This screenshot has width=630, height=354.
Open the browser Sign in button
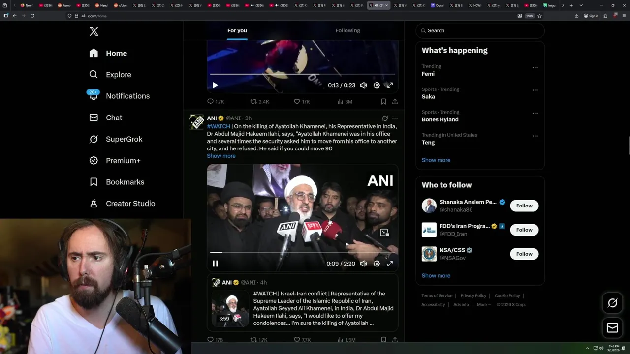(x=591, y=16)
